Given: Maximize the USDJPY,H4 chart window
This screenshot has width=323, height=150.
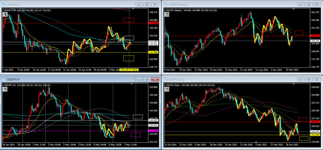Looking at the screenshot, I should [147, 4].
